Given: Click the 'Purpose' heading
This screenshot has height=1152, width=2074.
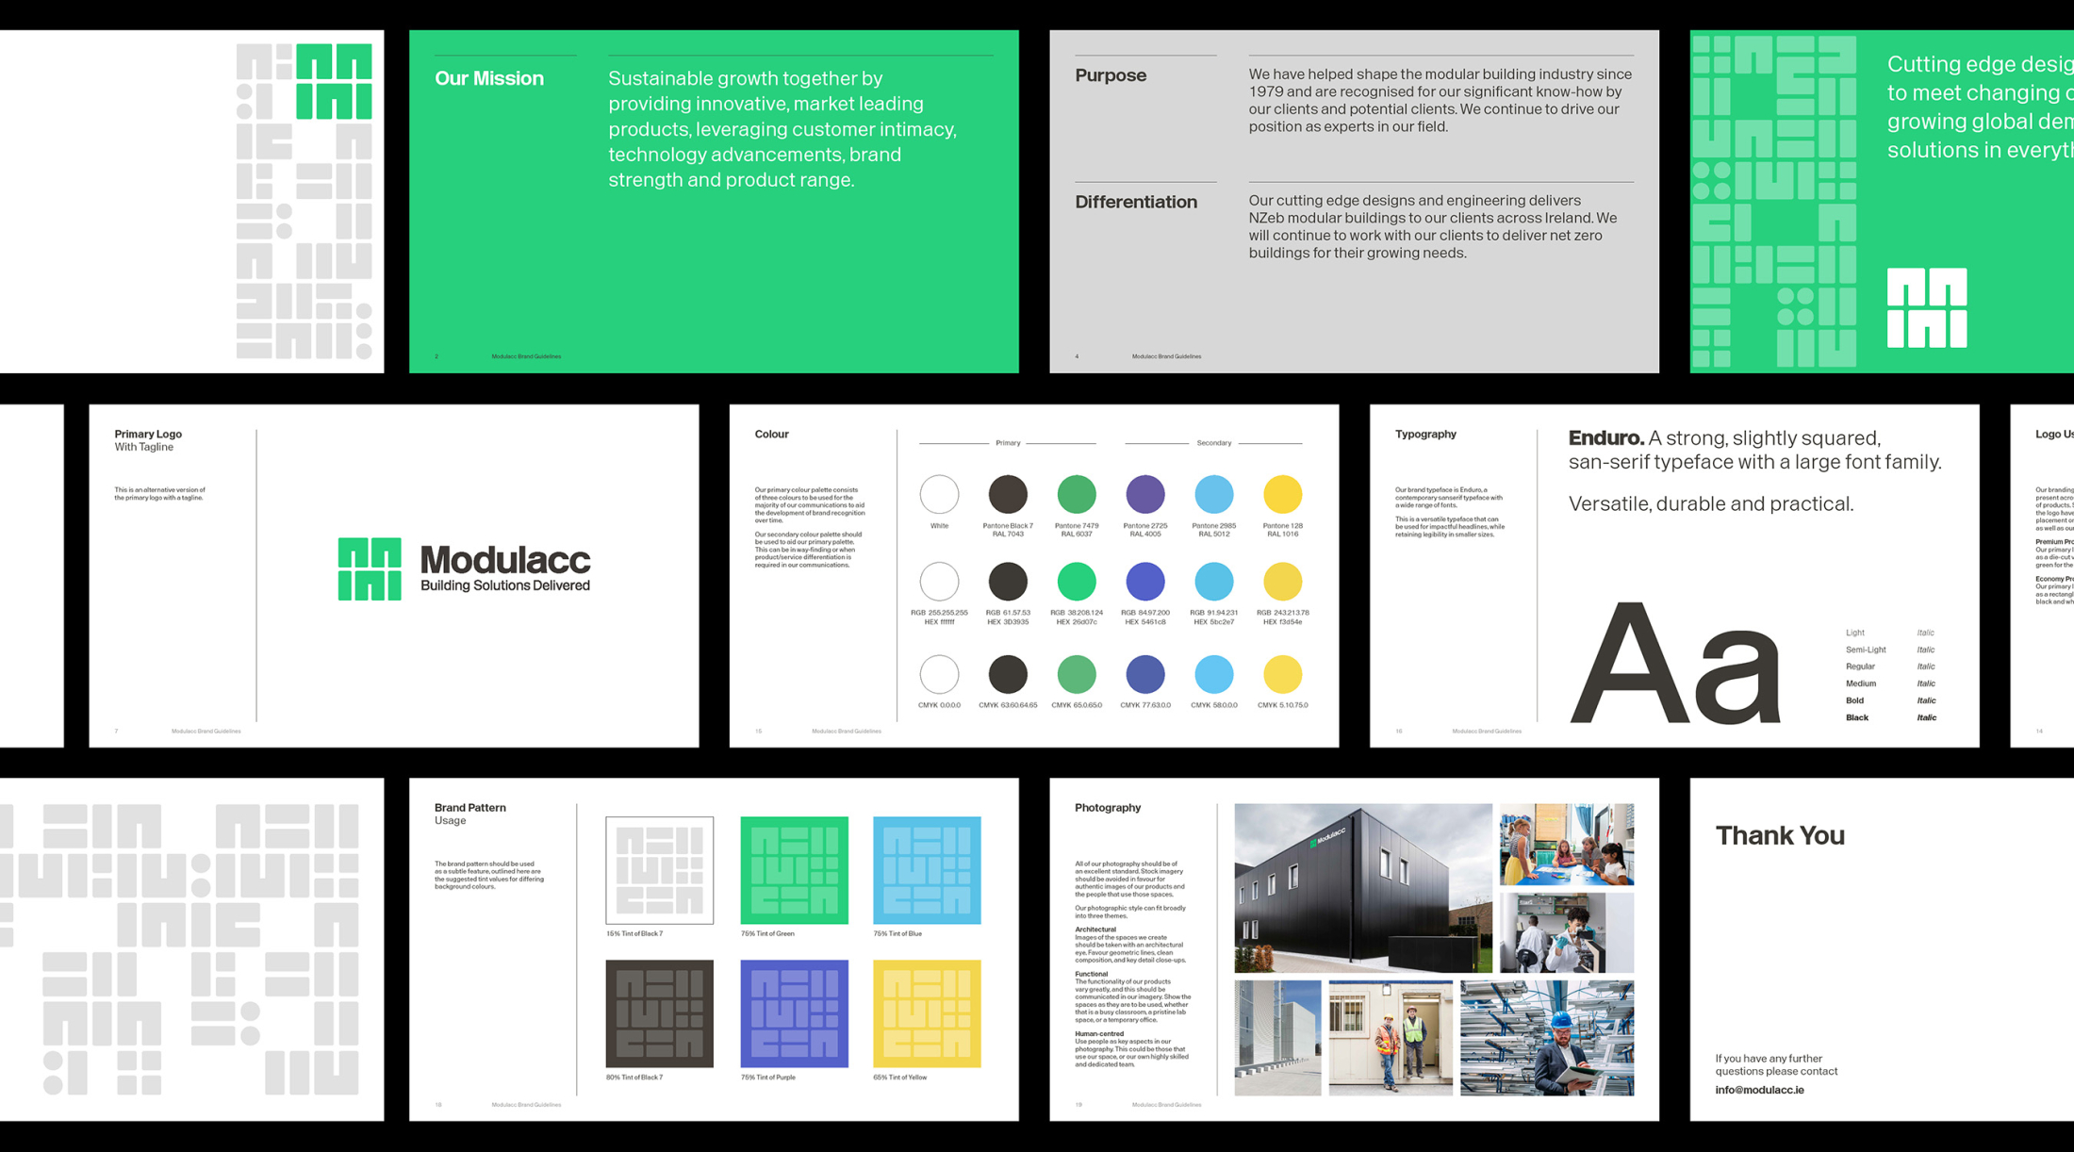Looking at the screenshot, I should click(1111, 75).
